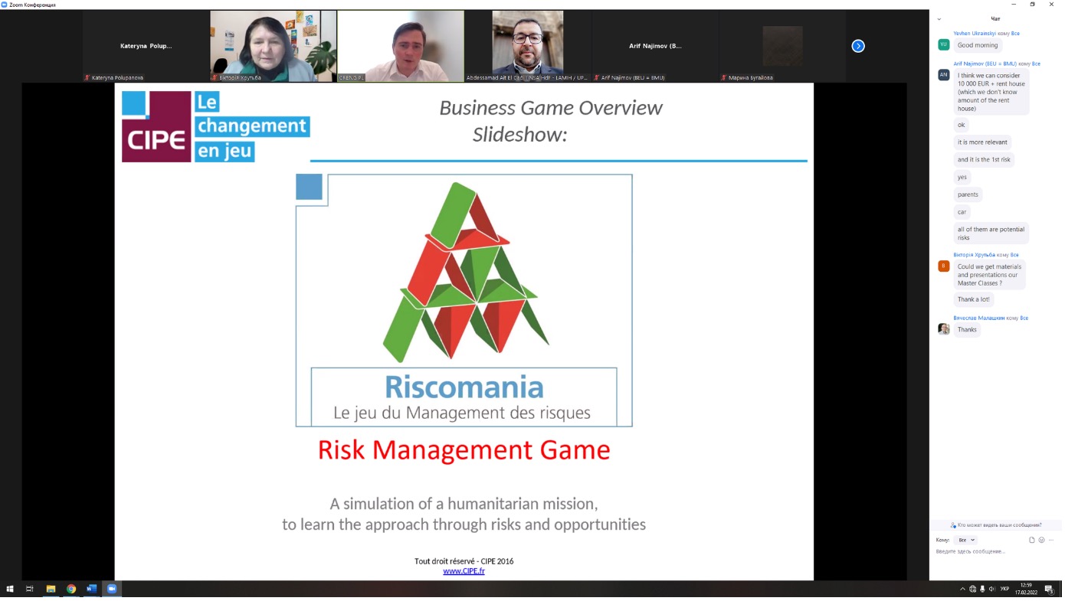Viewport: 1065px width, 601px height.
Task: Click the network icon in system tray
Action: click(x=973, y=589)
